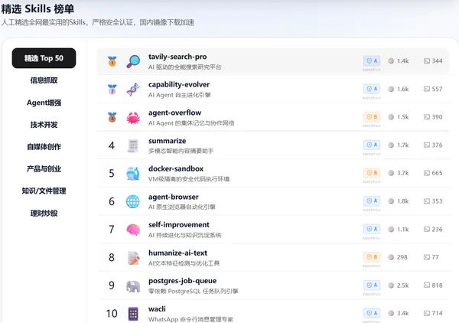Image resolution: width=459 pixels, height=323 pixels.
Task: Open the summarize skill title
Action: tap(167, 141)
